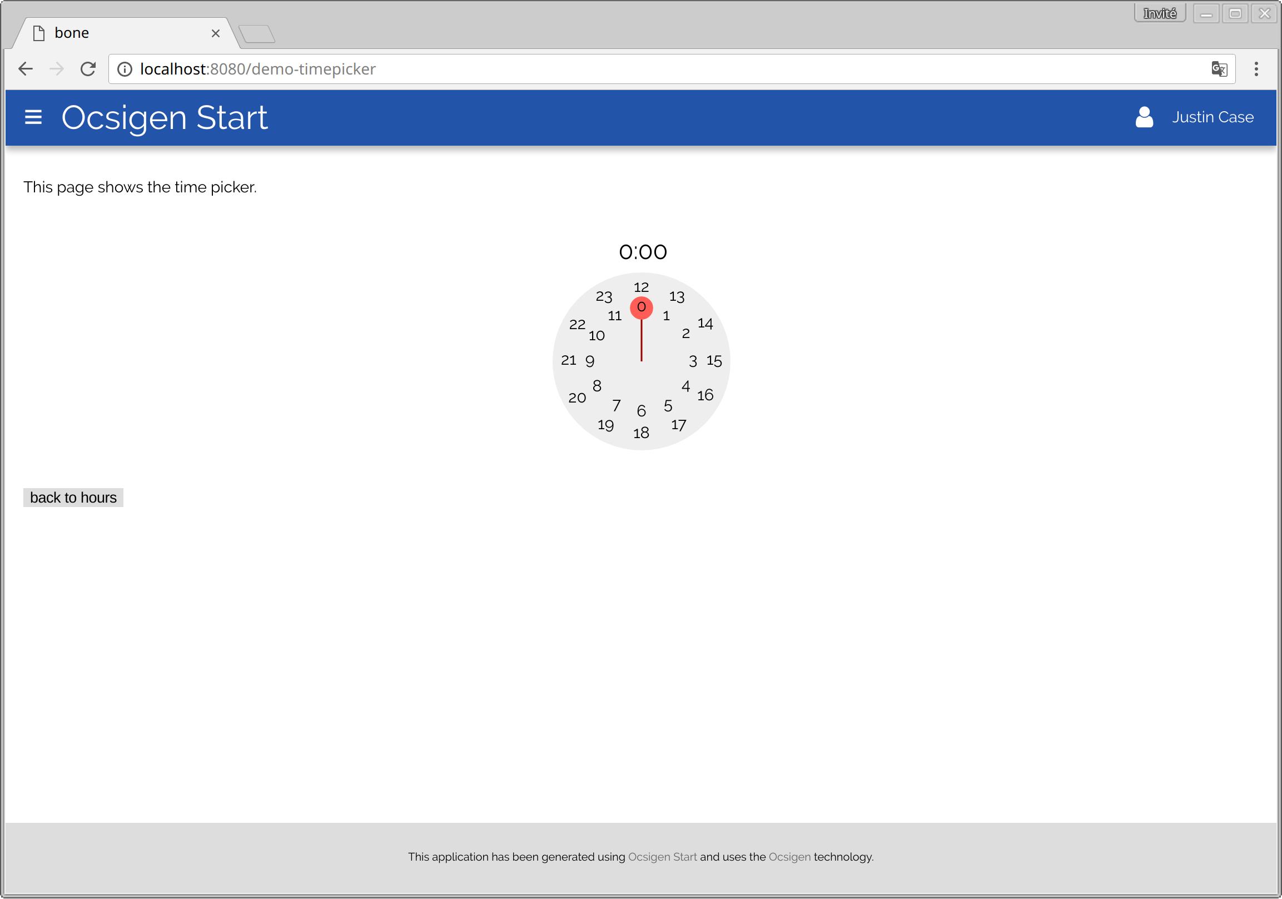Select hour 16 on the clock
Viewport: 1282px width, 899px height.
pos(705,395)
